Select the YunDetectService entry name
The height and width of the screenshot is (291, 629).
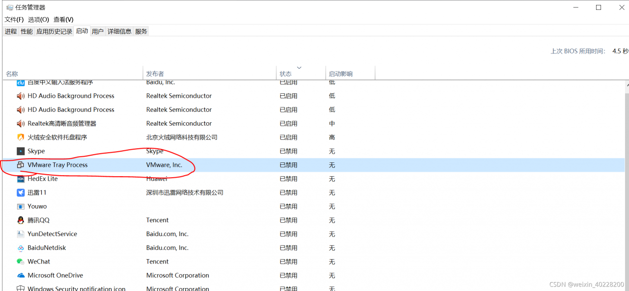pyautogui.click(x=52, y=234)
